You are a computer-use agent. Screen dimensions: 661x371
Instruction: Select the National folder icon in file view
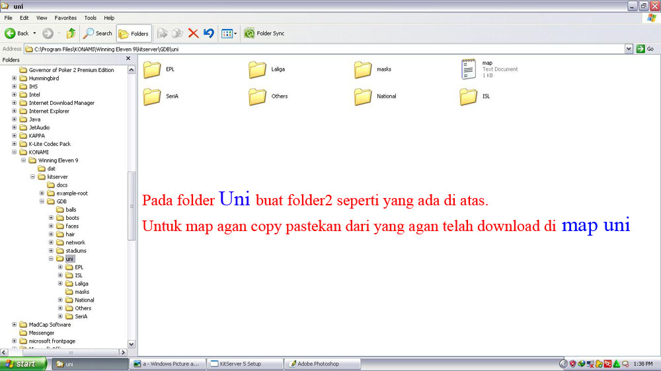pos(363,96)
